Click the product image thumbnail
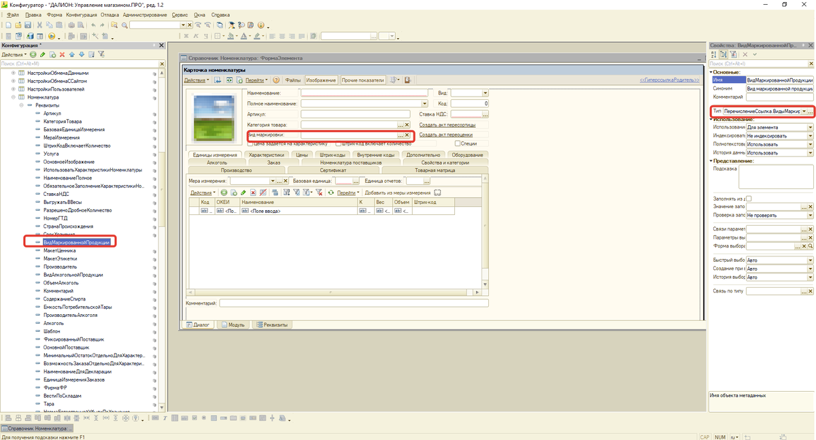 216,118
